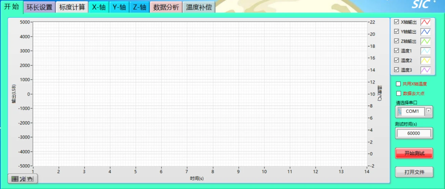Click the 温度(℃) axis title
The width and height of the screenshot is (445, 189).
pyautogui.click(x=380, y=93)
